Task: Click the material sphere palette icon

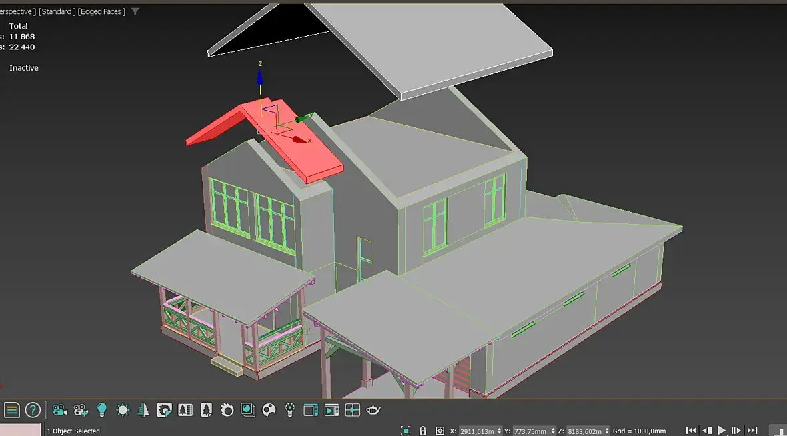Action: 269,410
